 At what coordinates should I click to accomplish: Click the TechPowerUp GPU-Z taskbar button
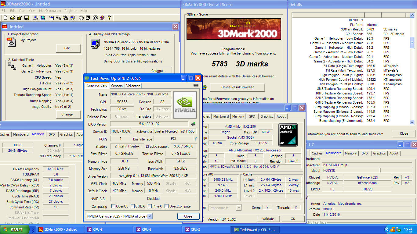[x=255, y=229]
